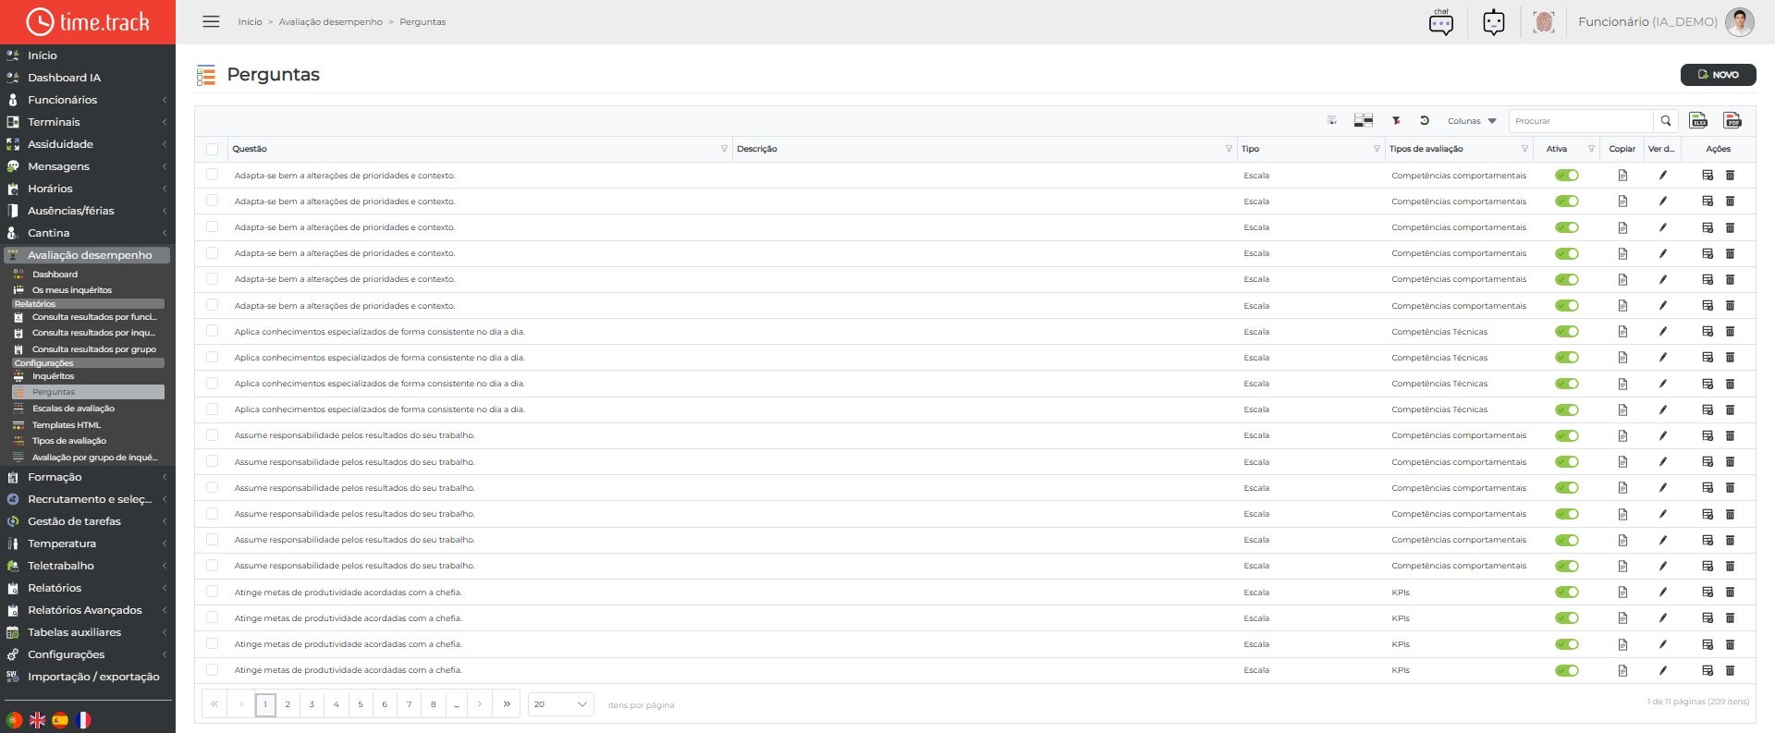Click the NOVO button

tap(1718, 75)
